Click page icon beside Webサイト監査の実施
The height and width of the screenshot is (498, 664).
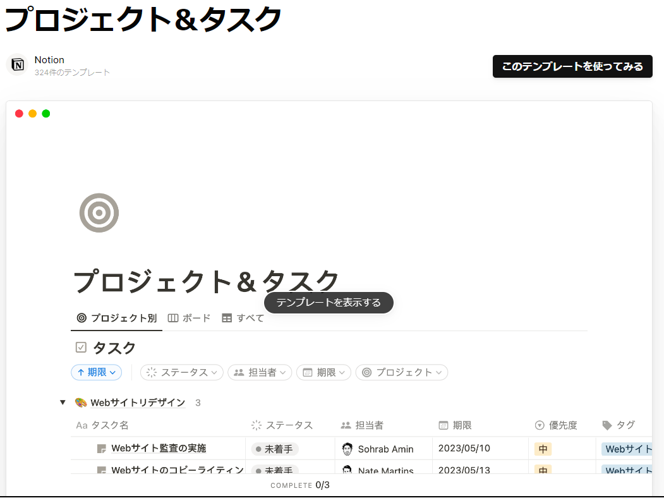pyautogui.click(x=100, y=449)
